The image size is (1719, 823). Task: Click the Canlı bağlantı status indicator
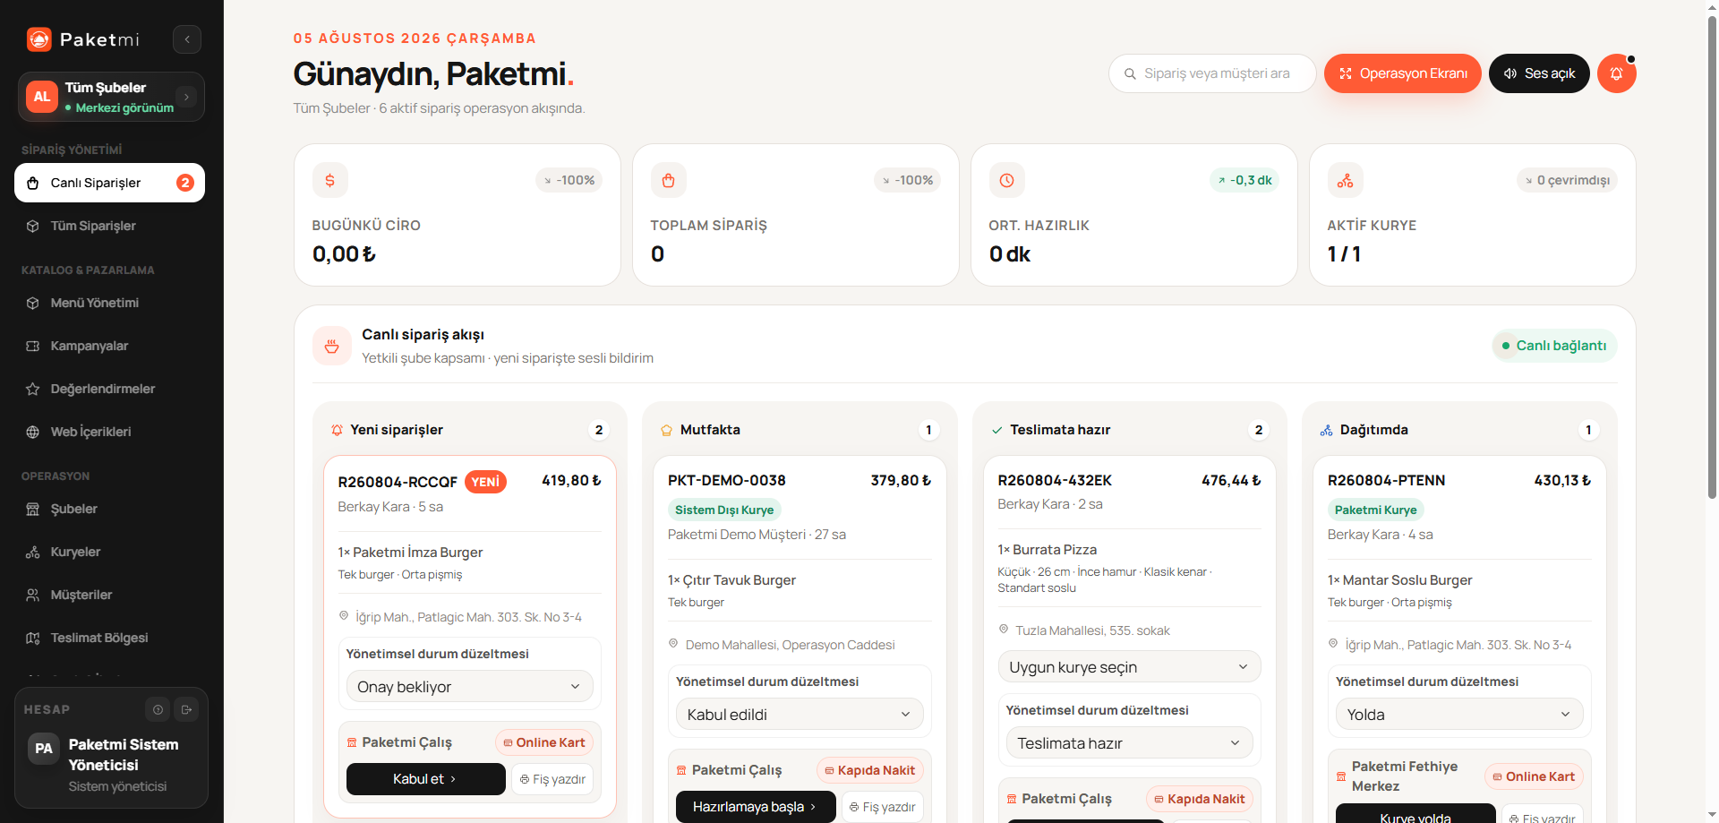(1554, 346)
